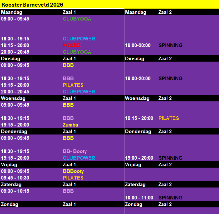
Task: Select Tuesday's CLUBPOWER class at 20:00
Action: tap(79, 92)
